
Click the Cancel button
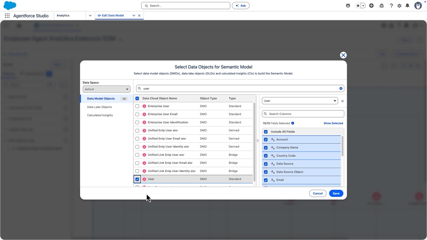point(318,193)
